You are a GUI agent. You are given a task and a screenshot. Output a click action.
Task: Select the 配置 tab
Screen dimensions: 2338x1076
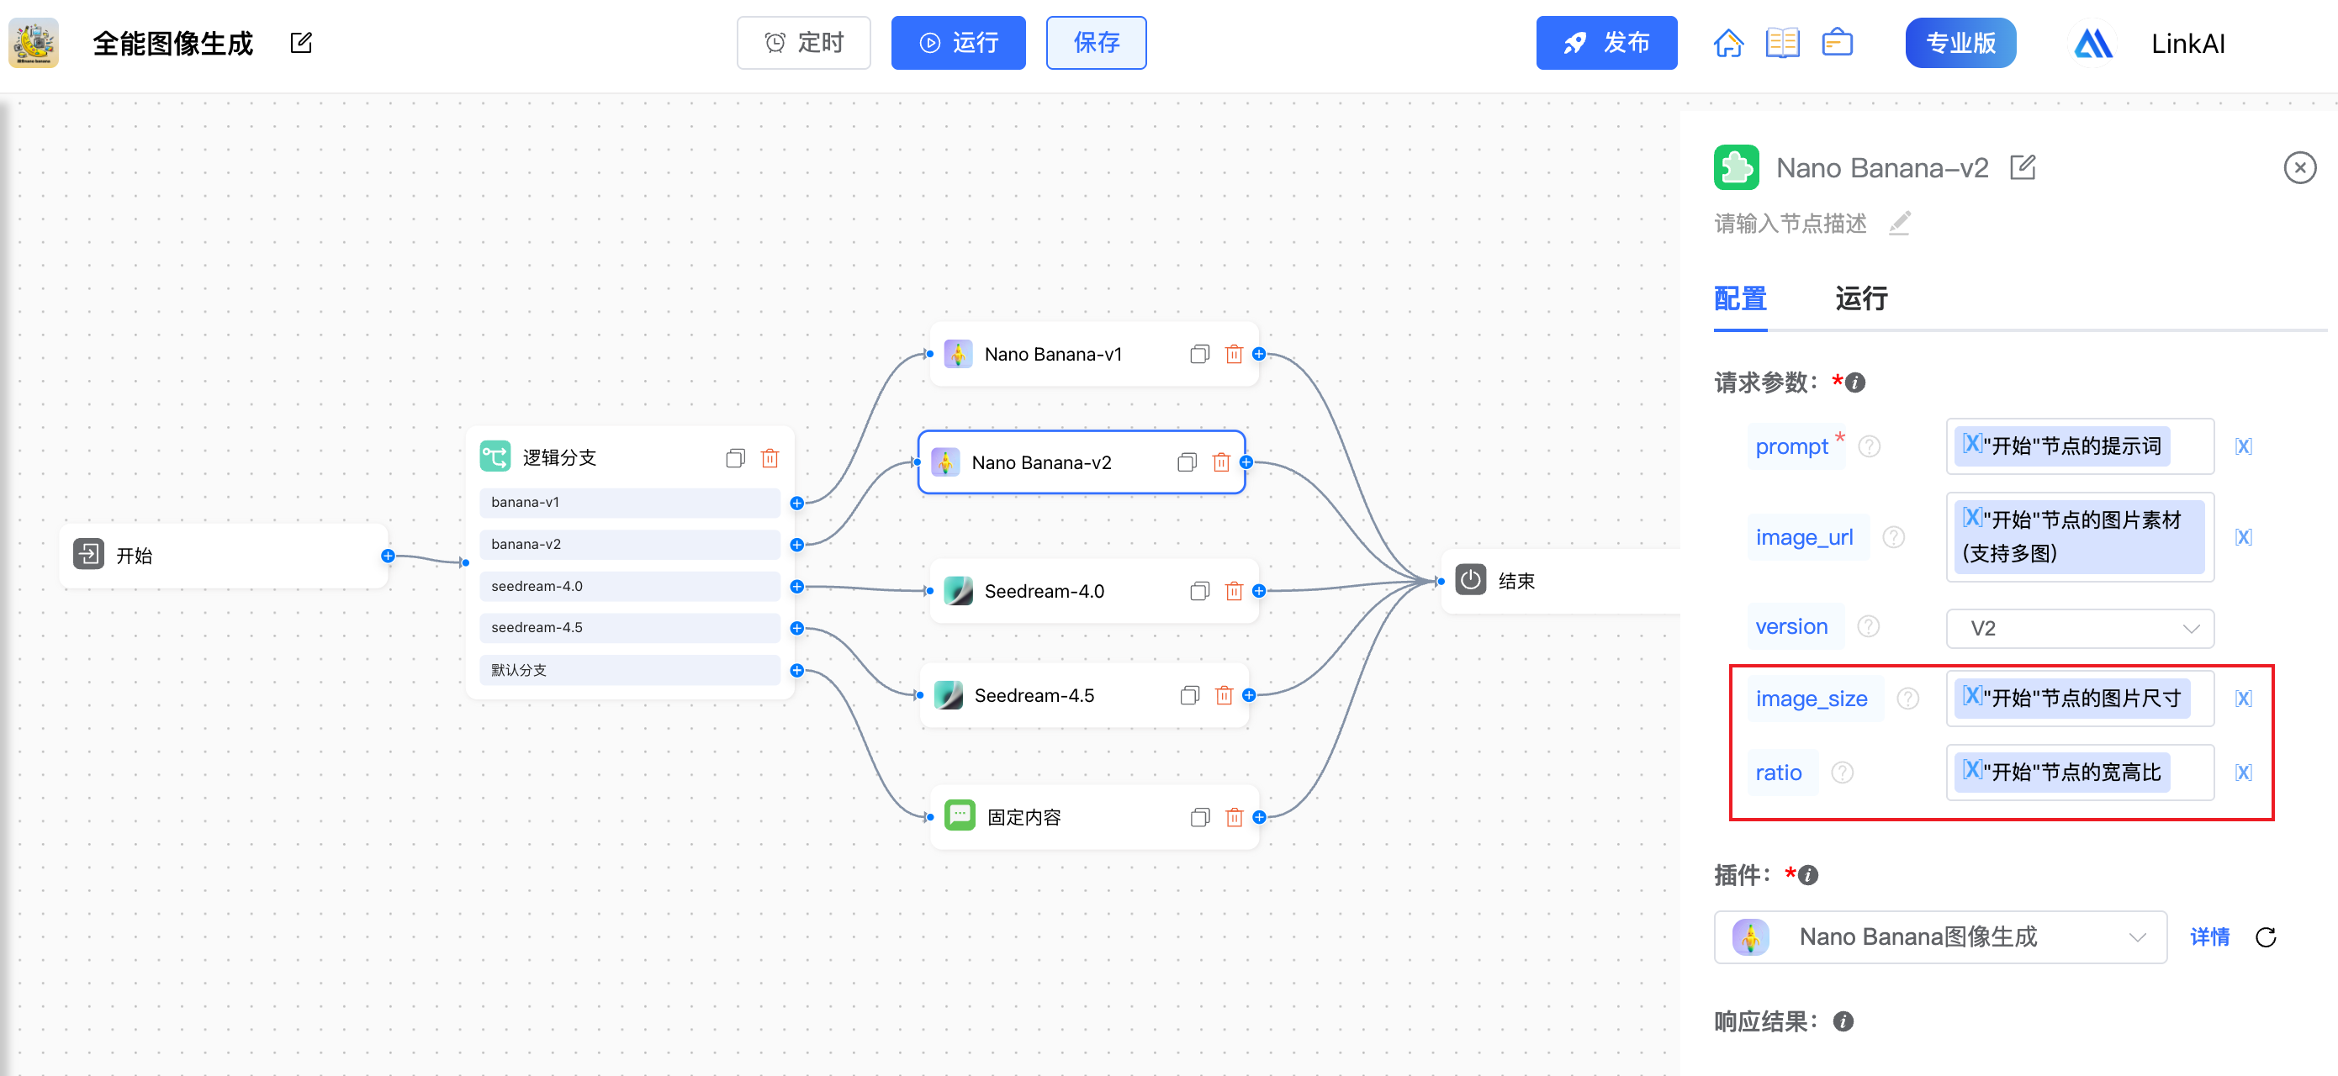pyautogui.click(x=1739, y=298)
